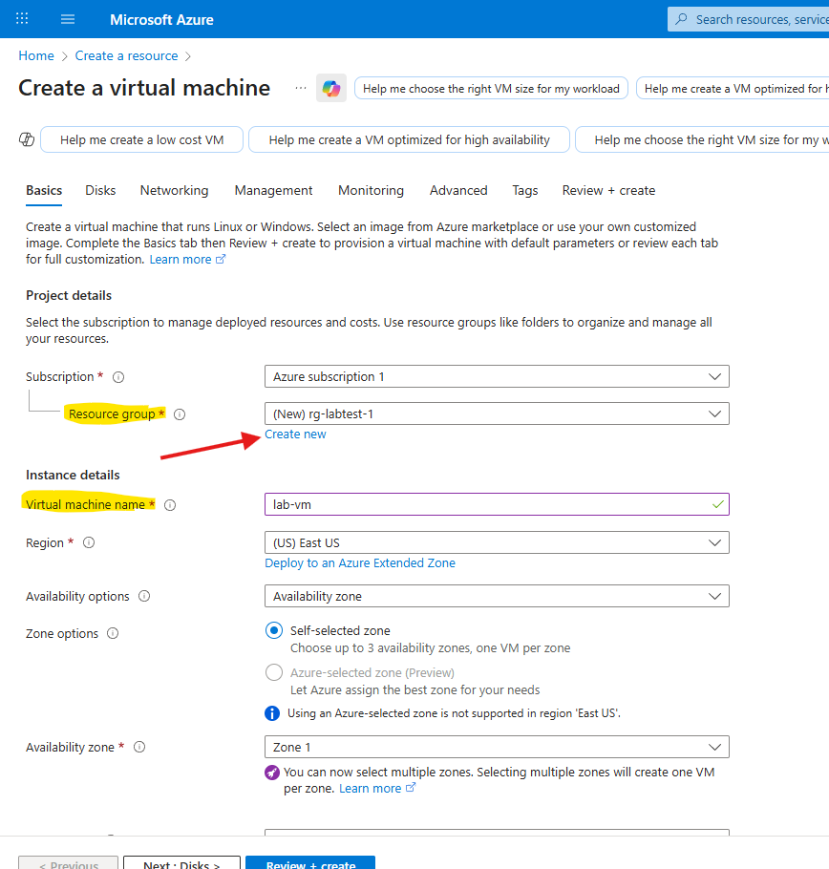Click the Review + create bottom button
The height and width of the screenshot is (869, 829).
pyautogui.click(x=310, y=863)
